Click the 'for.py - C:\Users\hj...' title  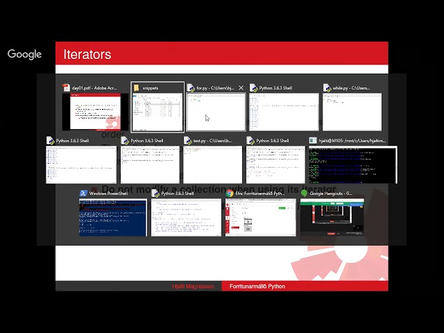point(215,88)
